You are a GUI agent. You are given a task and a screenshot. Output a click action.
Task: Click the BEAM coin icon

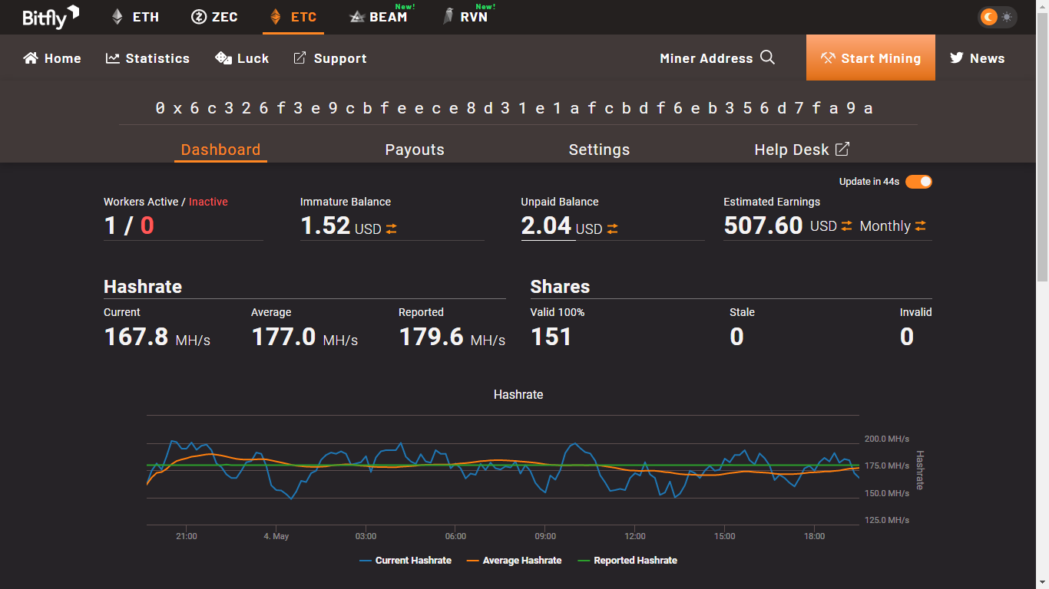357,17
